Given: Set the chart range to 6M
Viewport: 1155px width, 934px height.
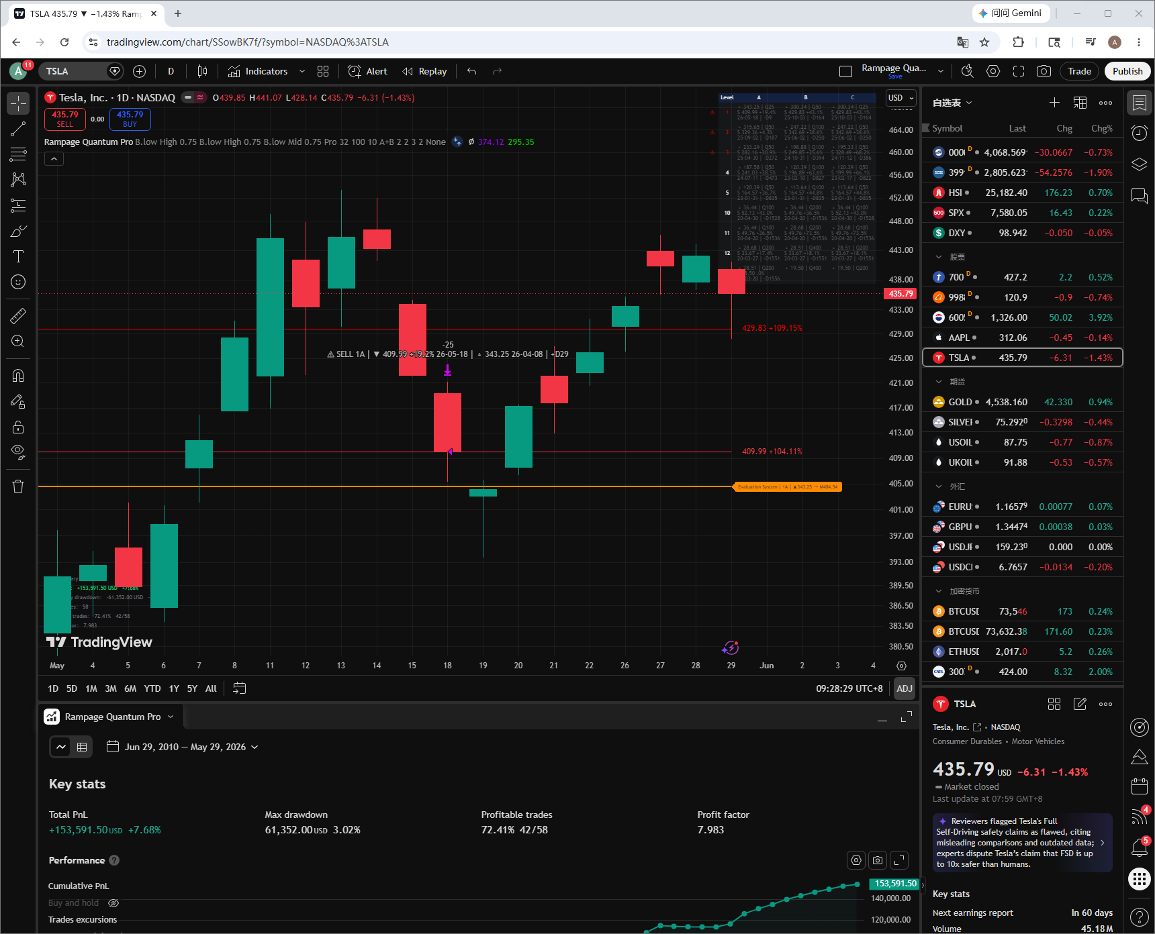Looking at the screenshot, I should coord(130,688).
